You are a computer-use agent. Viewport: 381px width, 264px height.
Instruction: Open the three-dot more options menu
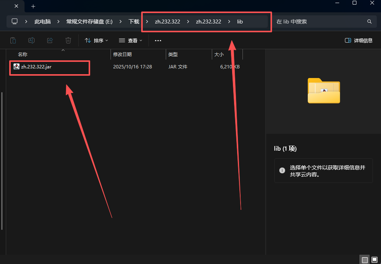(x=158, y=40)
